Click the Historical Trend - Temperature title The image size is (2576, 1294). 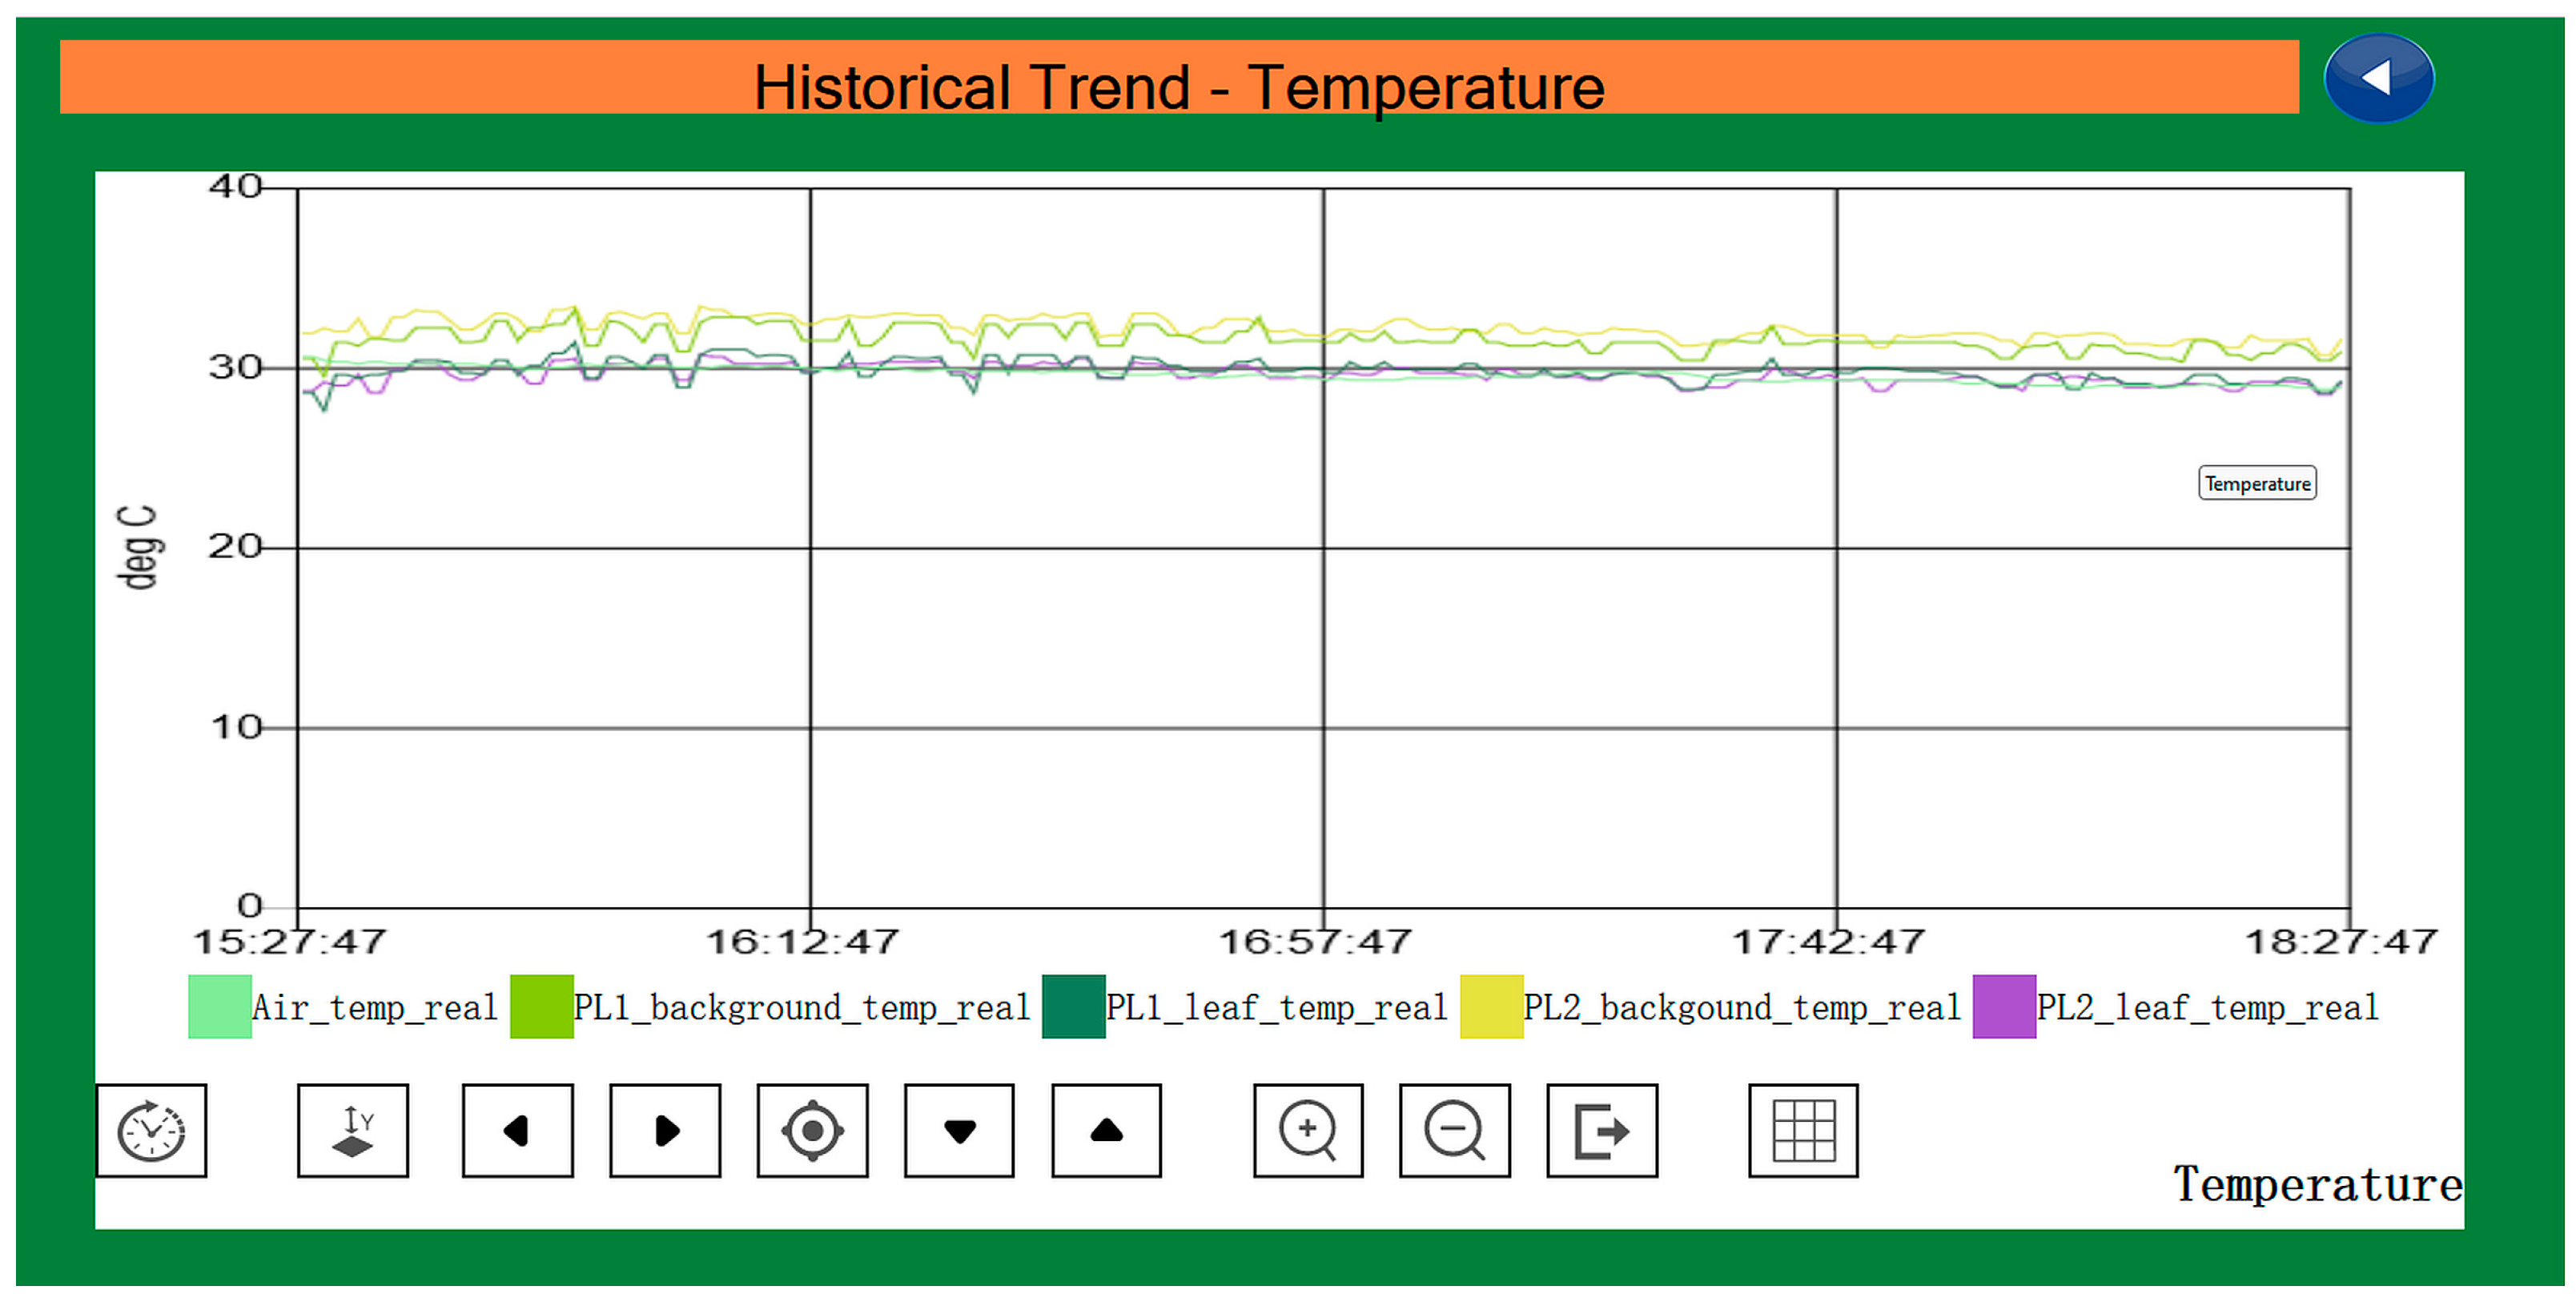[1178, 87]
